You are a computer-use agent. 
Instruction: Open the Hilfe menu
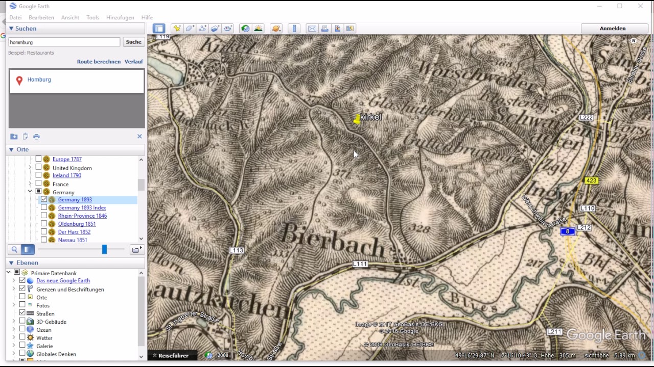coord(147,17)
